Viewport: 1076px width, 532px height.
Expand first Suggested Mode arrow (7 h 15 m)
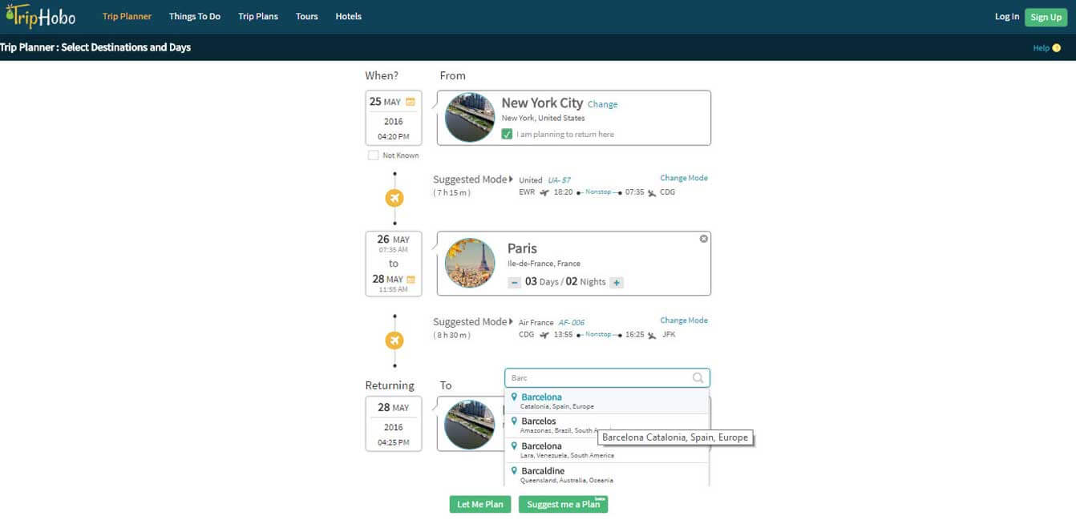coord(511,179)
